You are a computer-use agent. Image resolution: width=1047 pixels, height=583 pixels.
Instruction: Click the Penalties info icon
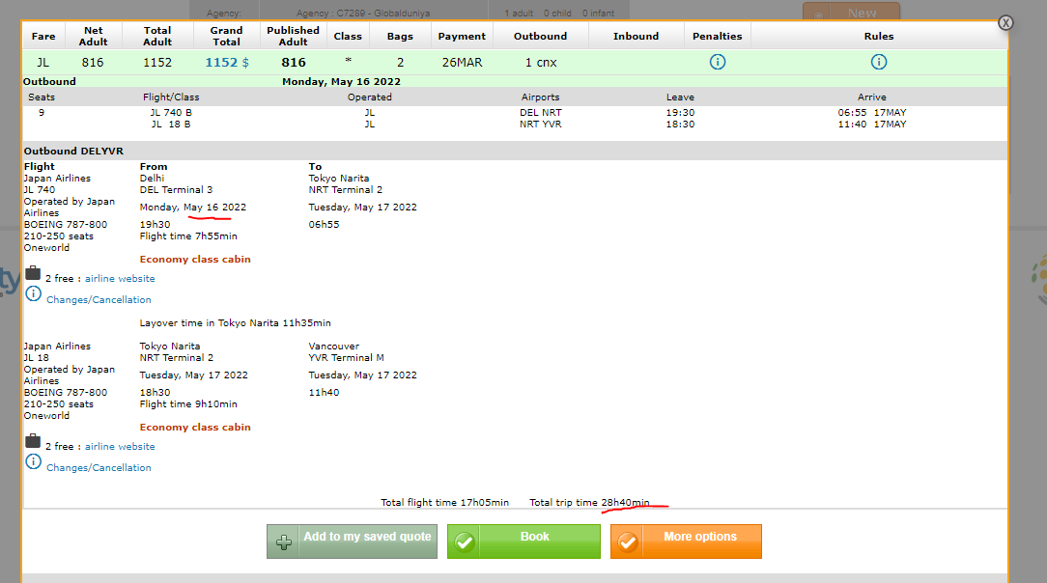click(718, 62)
